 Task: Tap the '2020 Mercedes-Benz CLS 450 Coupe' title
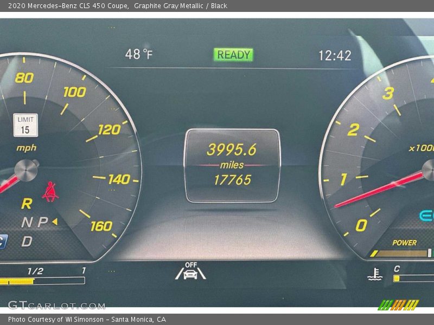68,6
